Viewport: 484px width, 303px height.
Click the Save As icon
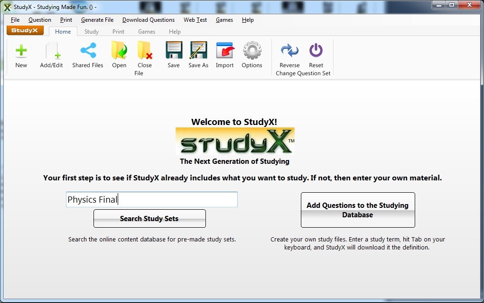(198, 50)
